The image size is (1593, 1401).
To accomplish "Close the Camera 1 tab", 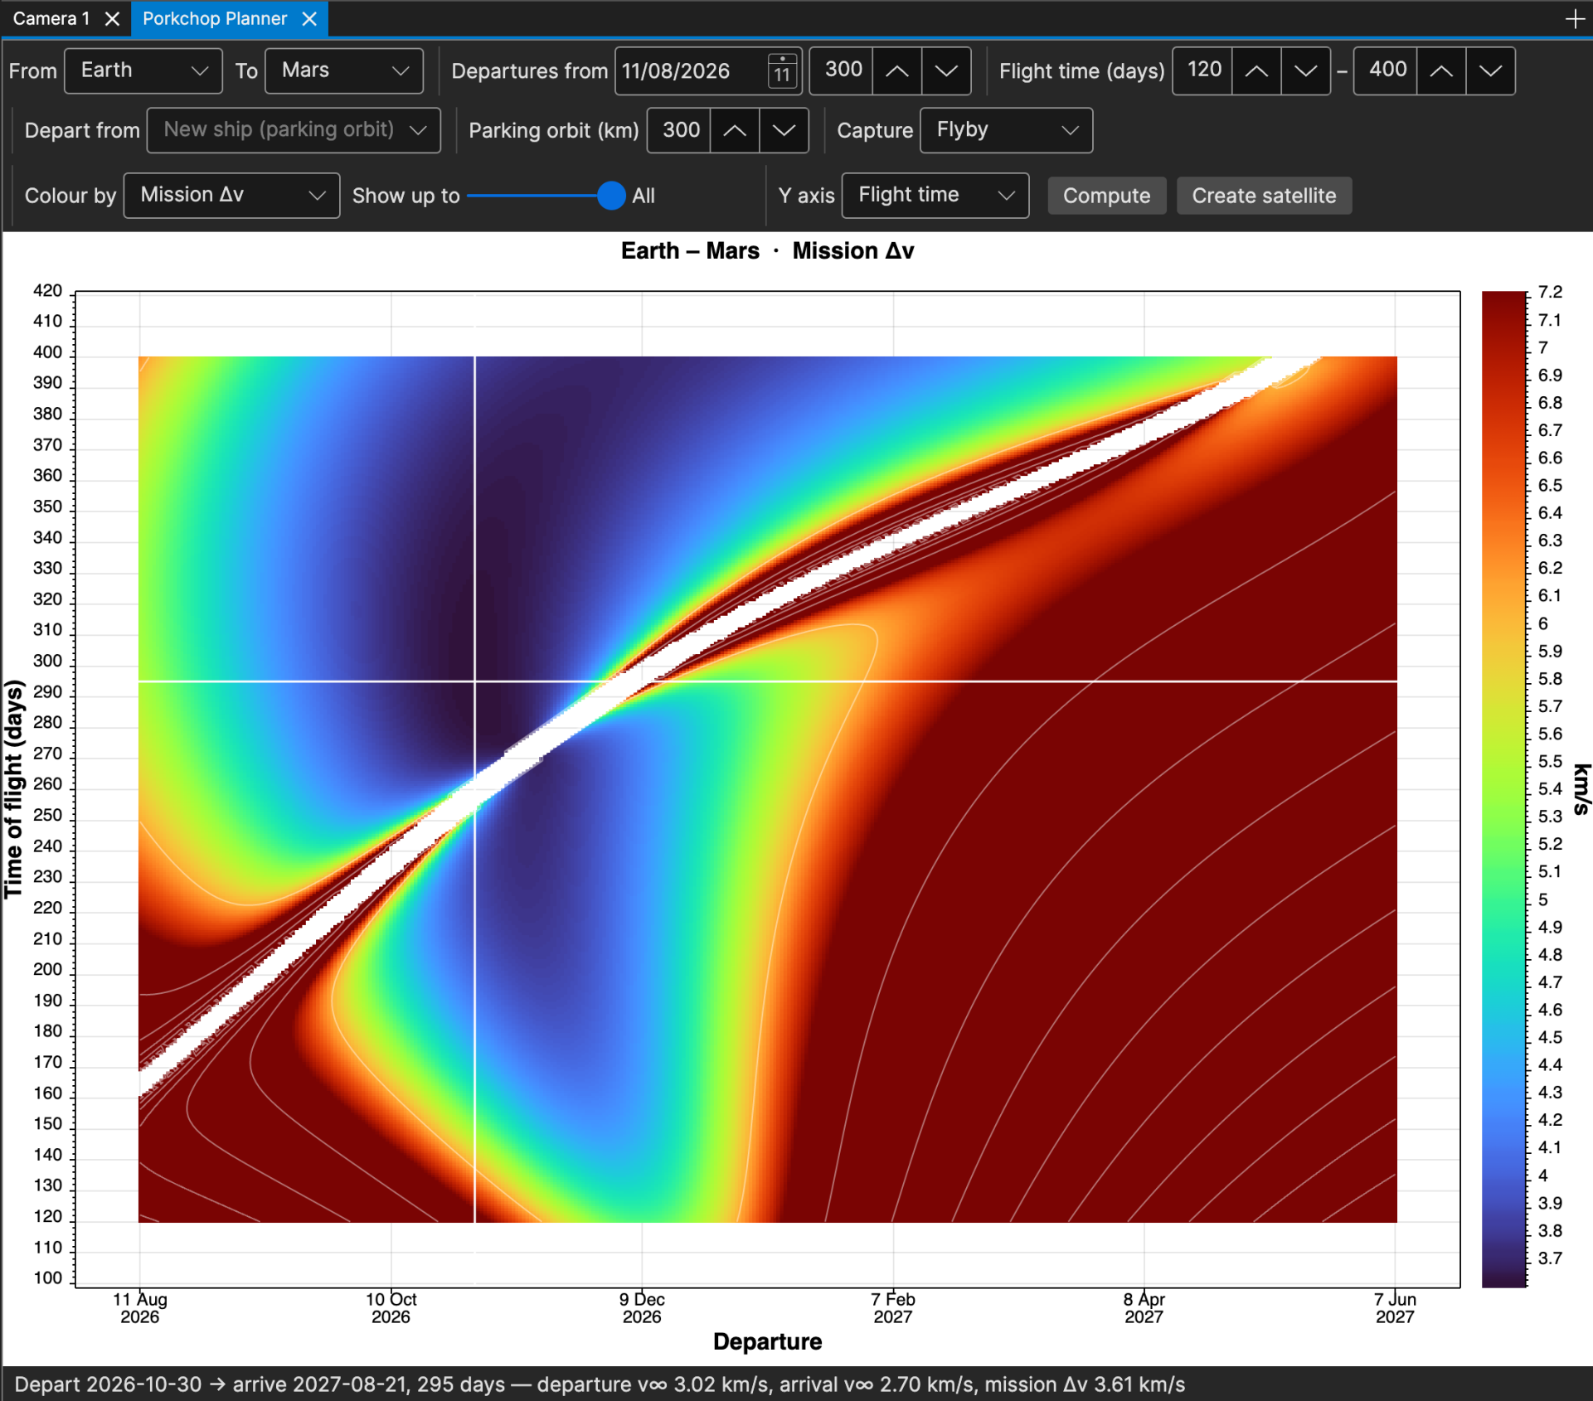I will (112, 18).
